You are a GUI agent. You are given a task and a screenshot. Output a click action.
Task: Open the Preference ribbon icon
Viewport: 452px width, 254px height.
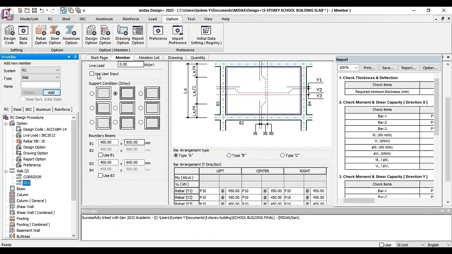pos(158,33)
